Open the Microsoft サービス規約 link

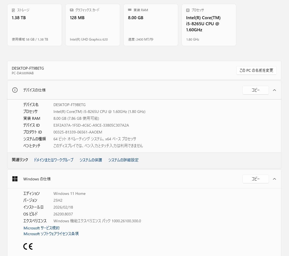pyautogui.click(x=41, y=228)
